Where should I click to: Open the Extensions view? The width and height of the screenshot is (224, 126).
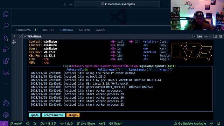click(6, 61)
